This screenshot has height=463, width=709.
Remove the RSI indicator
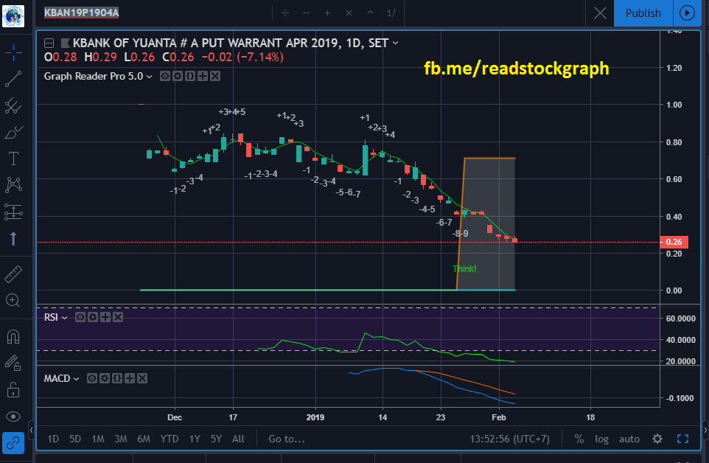click(118, 317)
